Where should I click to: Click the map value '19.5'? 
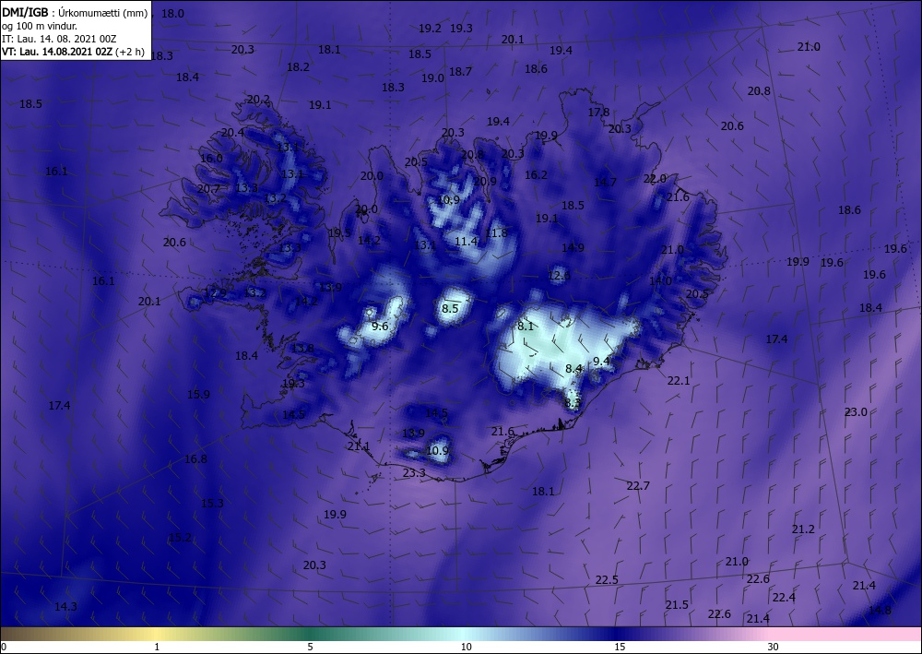coord(339,233)
